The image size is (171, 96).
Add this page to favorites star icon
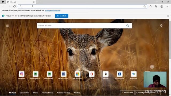tap(145, 6)
